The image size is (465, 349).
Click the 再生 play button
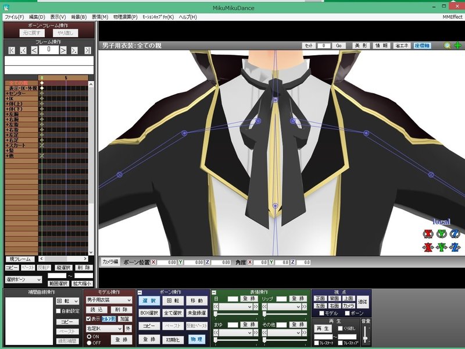[x=323, y=329]
